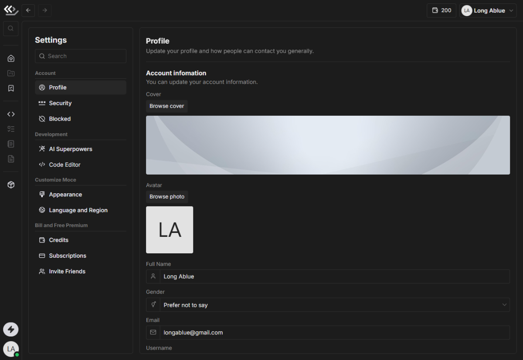Screen dimensions: 523x360
Task: Click the 200 credits wallet button
Action: 441,10
